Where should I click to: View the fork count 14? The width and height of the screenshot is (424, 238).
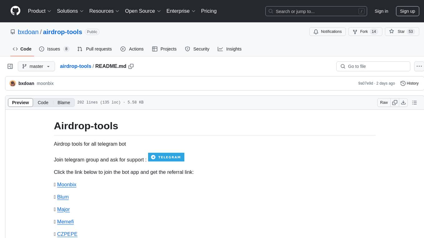(374, 31)
